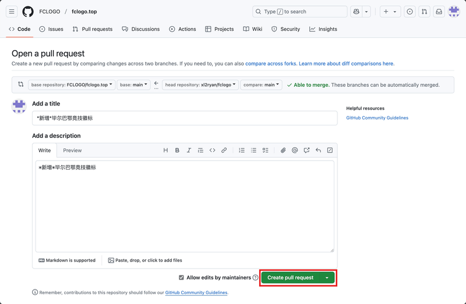Uncheck Allow edits by maintainers
The width and height of the screenshot is (466, 304).
[181, 278]
